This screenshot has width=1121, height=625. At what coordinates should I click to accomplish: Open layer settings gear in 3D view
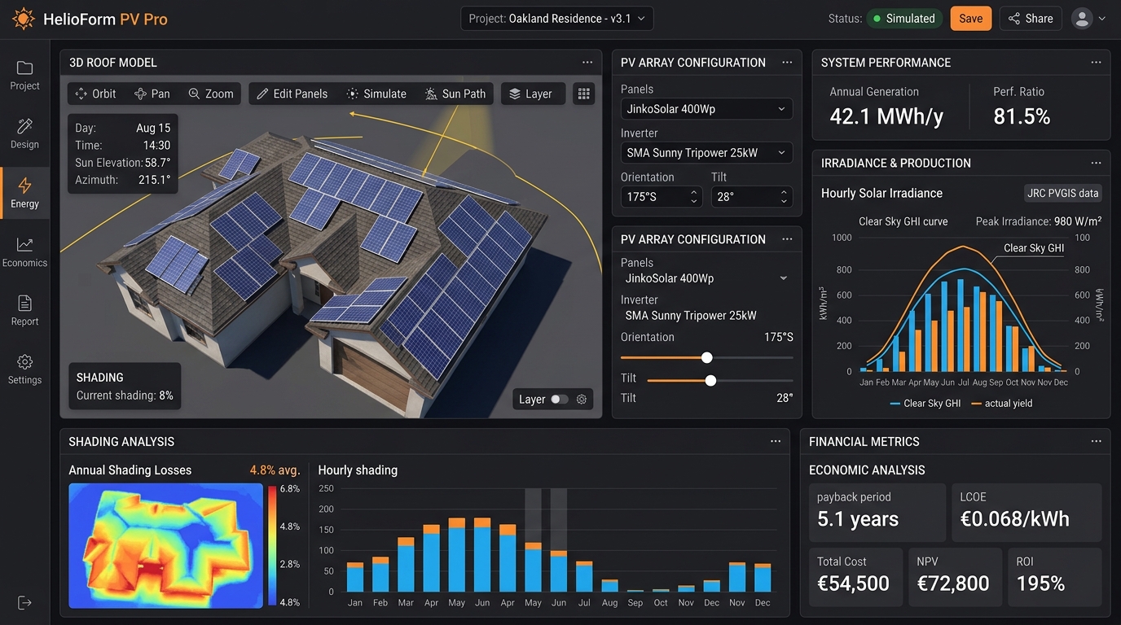click(x=582, y=400)
